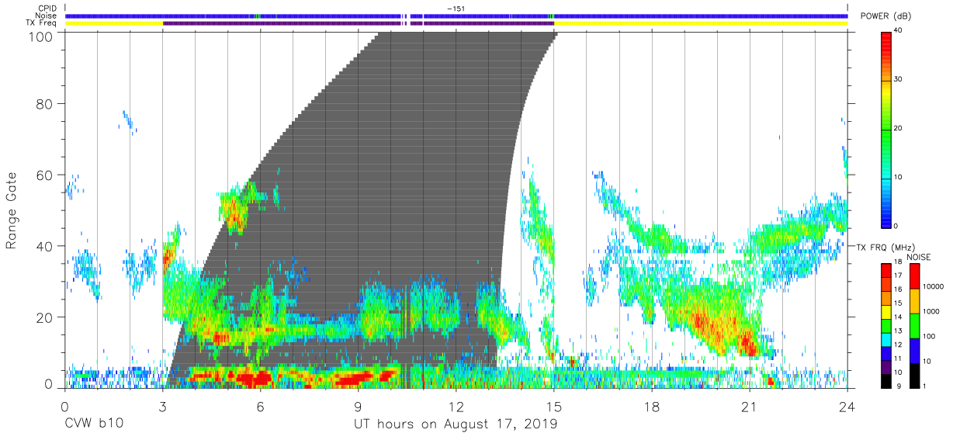This screenshot has height=440, width=953.
Task: Click the '3' hour tick label on the x-axis
Action: [162, 407]
